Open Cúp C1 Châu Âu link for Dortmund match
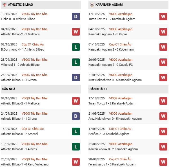The width and height of the screenshot is (169, 168). point(34,44)
